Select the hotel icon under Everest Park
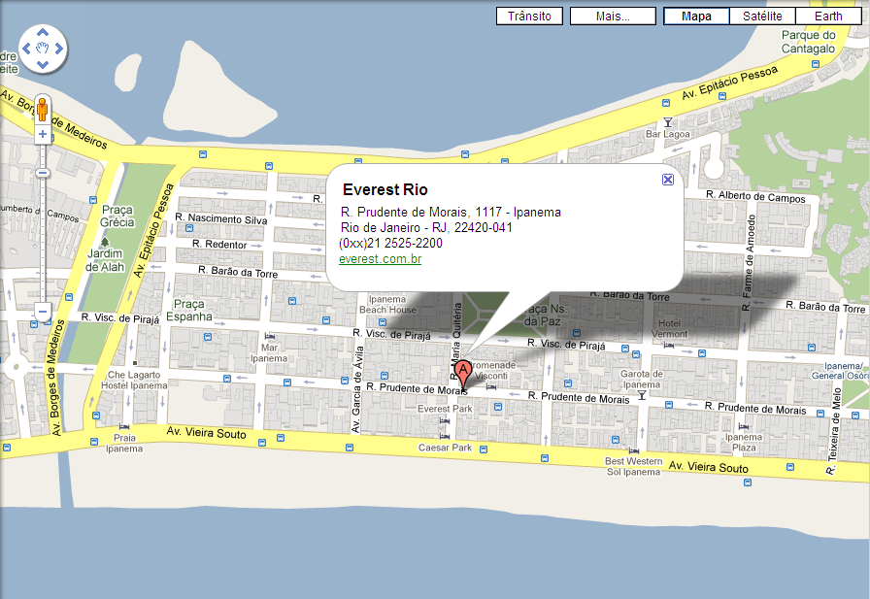 [445, 421]
